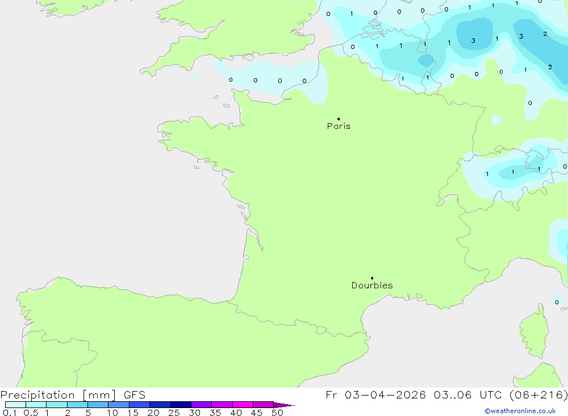Select the Paris location dot marker

click(339, 119)
